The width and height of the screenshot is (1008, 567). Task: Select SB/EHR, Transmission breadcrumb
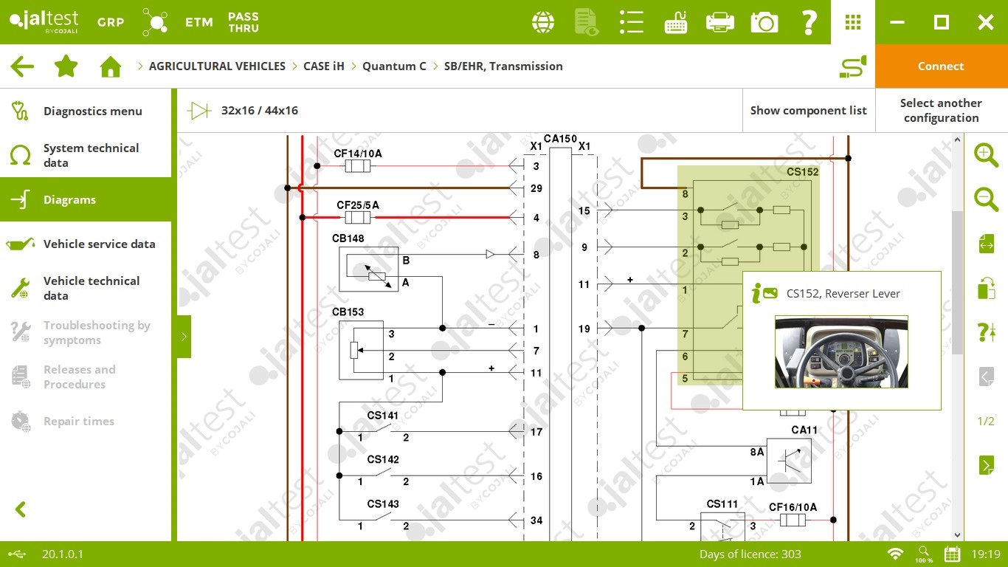503,66
